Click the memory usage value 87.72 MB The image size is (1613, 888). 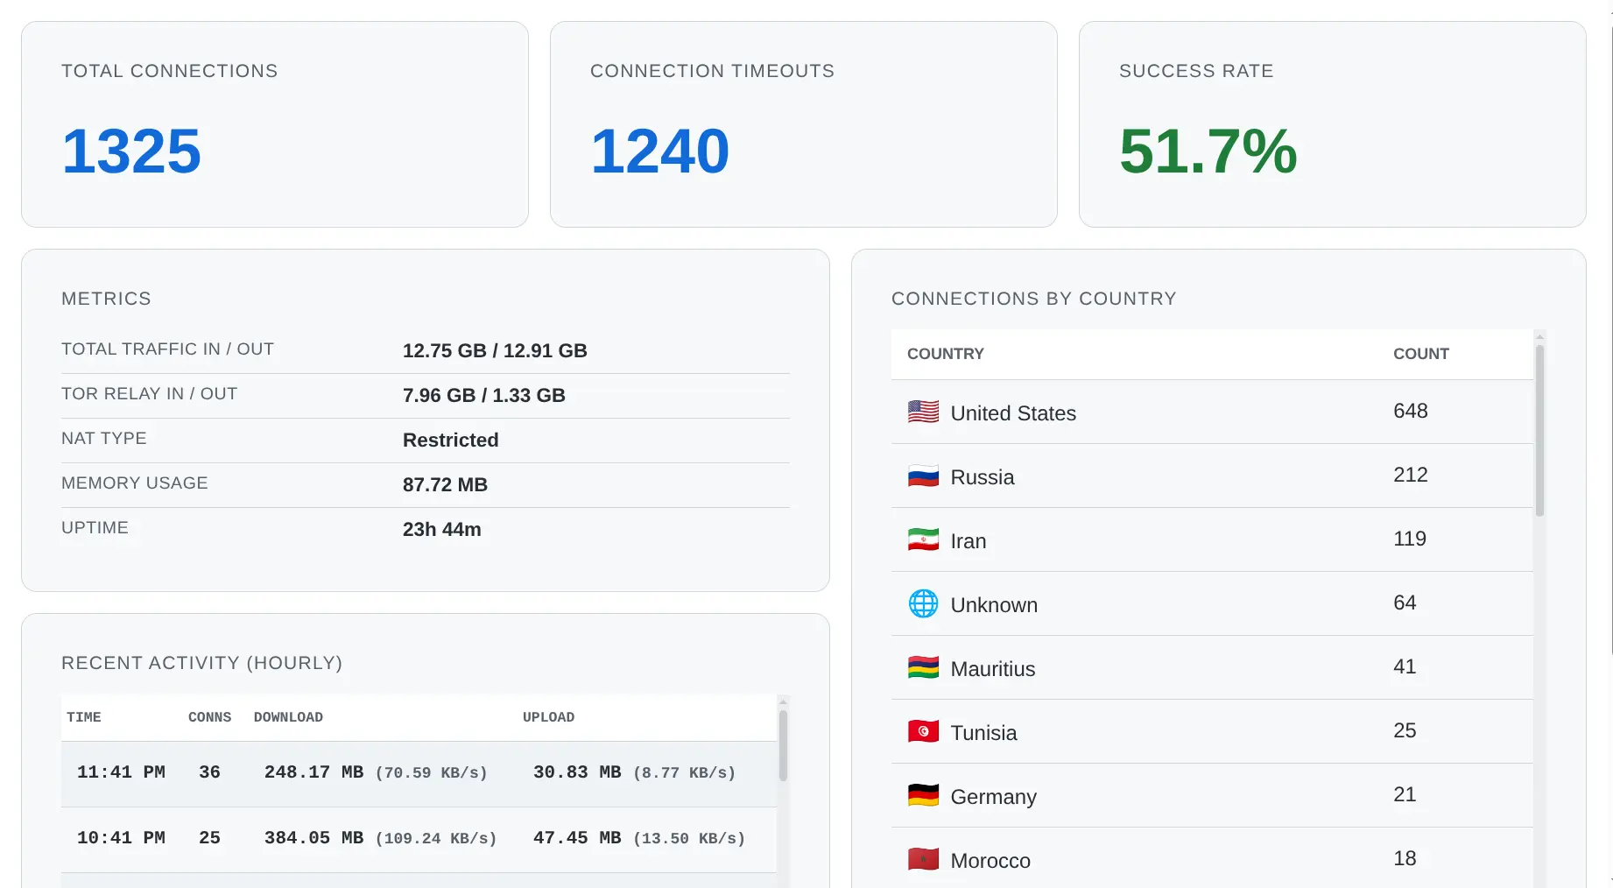point(445,484)
